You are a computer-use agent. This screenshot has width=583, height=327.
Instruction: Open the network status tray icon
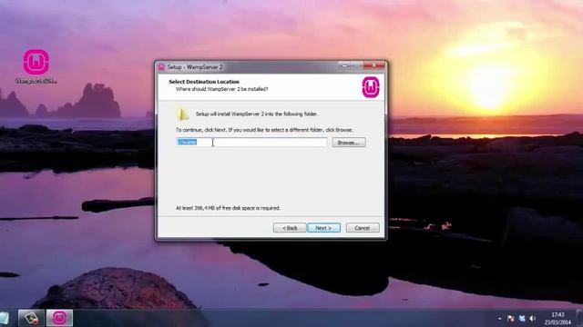tap(522, 319)
